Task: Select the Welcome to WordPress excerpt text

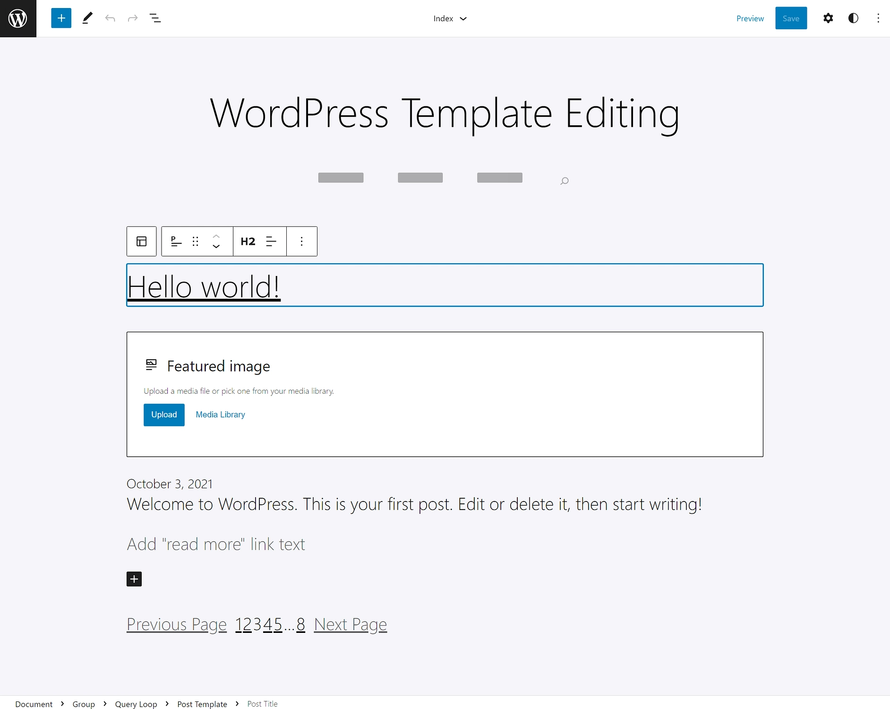Action: (414, 504)
